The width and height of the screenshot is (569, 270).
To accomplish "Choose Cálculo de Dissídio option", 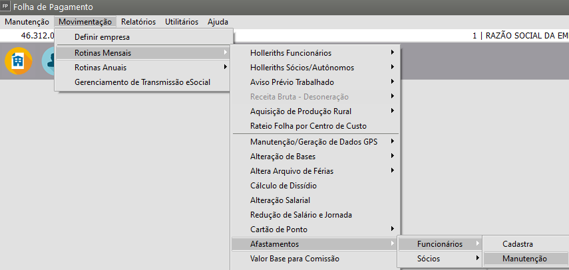I will 284,186.
